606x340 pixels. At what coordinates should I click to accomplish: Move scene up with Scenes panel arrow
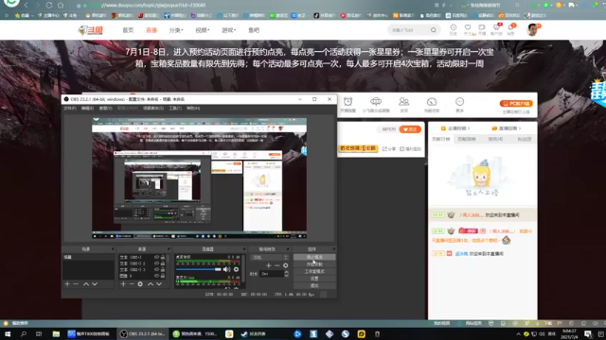coord(86,284)
